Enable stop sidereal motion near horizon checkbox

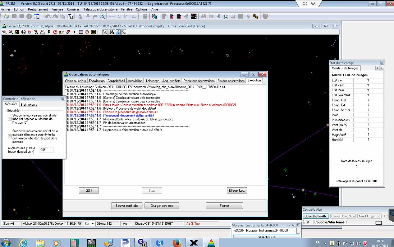click(10, 118)
